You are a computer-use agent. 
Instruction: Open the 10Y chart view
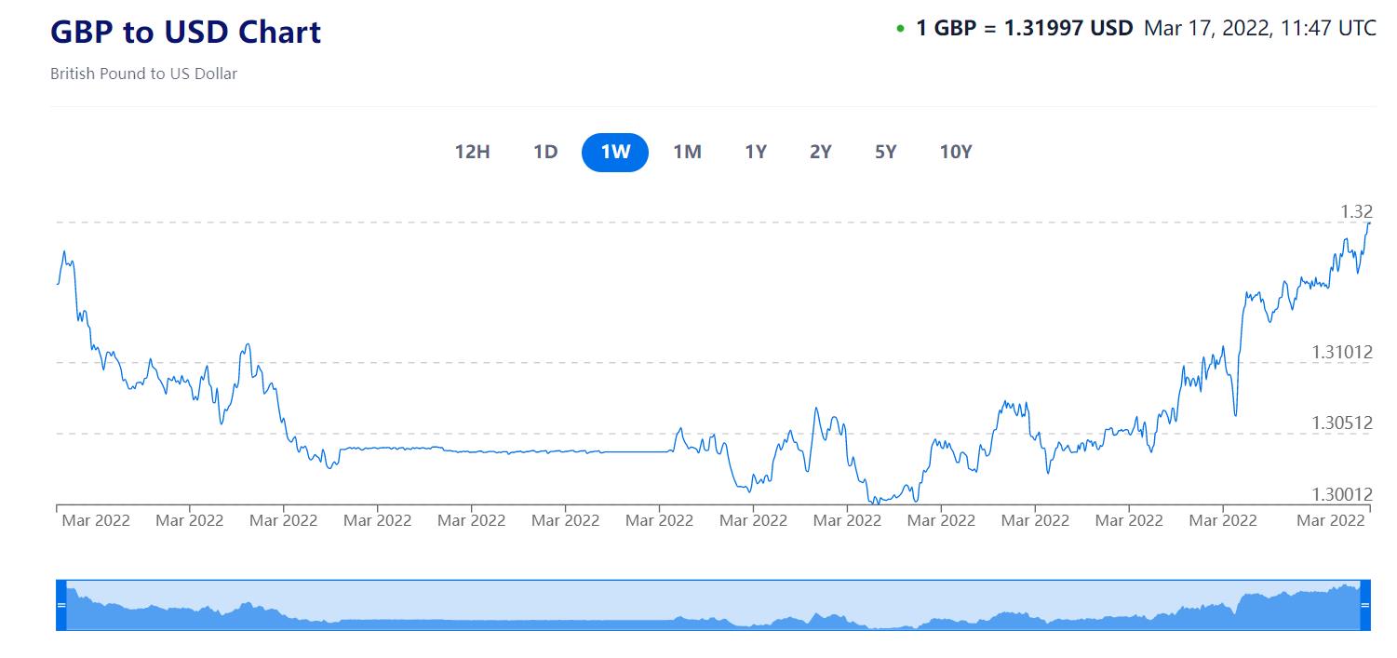tap(956, 153)
